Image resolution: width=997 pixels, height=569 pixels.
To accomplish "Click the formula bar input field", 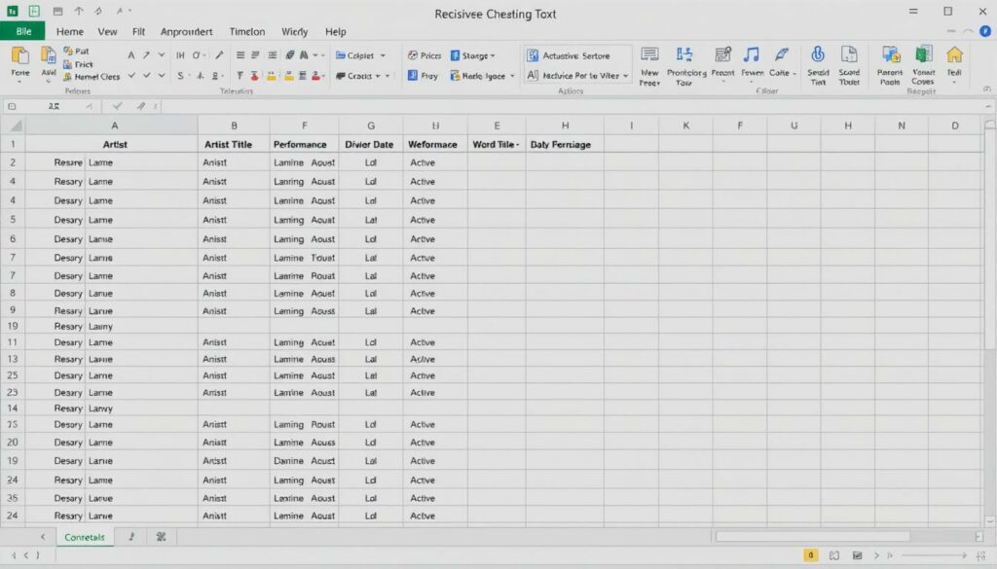I will (x=572, y=106).
